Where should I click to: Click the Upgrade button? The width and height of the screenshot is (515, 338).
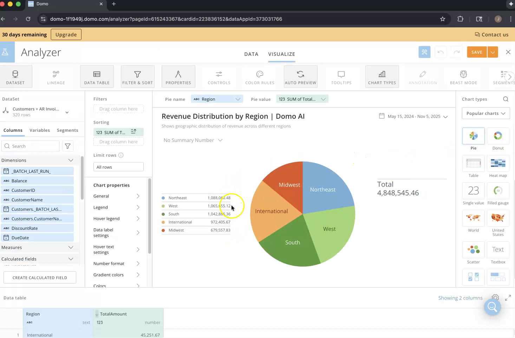click(x=66, y=34)
